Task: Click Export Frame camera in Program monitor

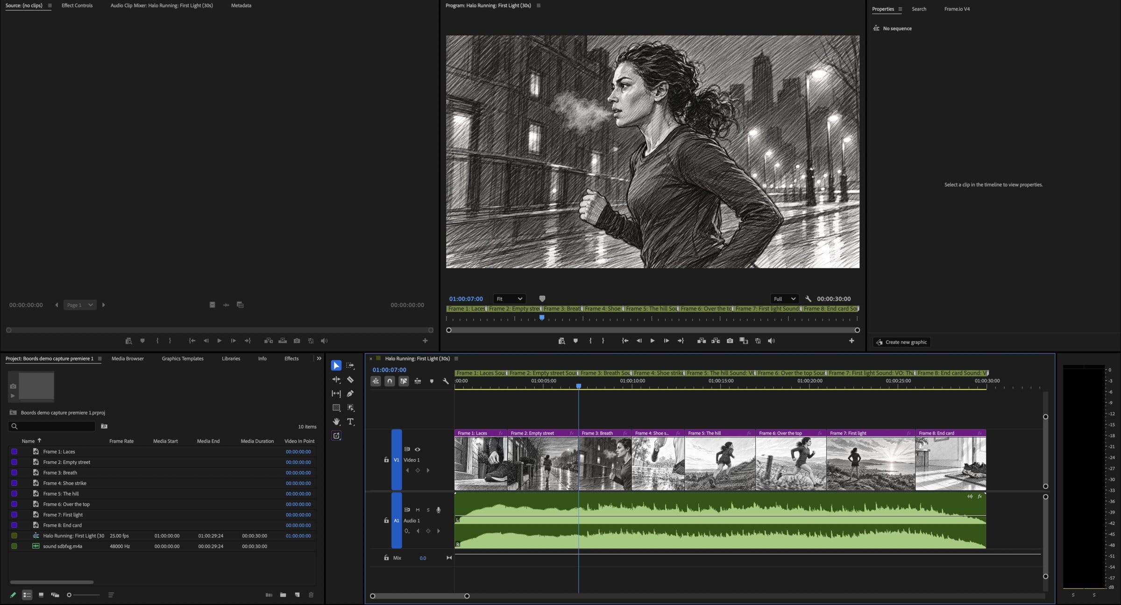Action: 730,341
